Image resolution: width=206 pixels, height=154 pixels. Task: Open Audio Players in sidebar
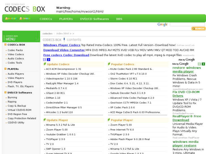pyautogui.click(x=16, y=74)
